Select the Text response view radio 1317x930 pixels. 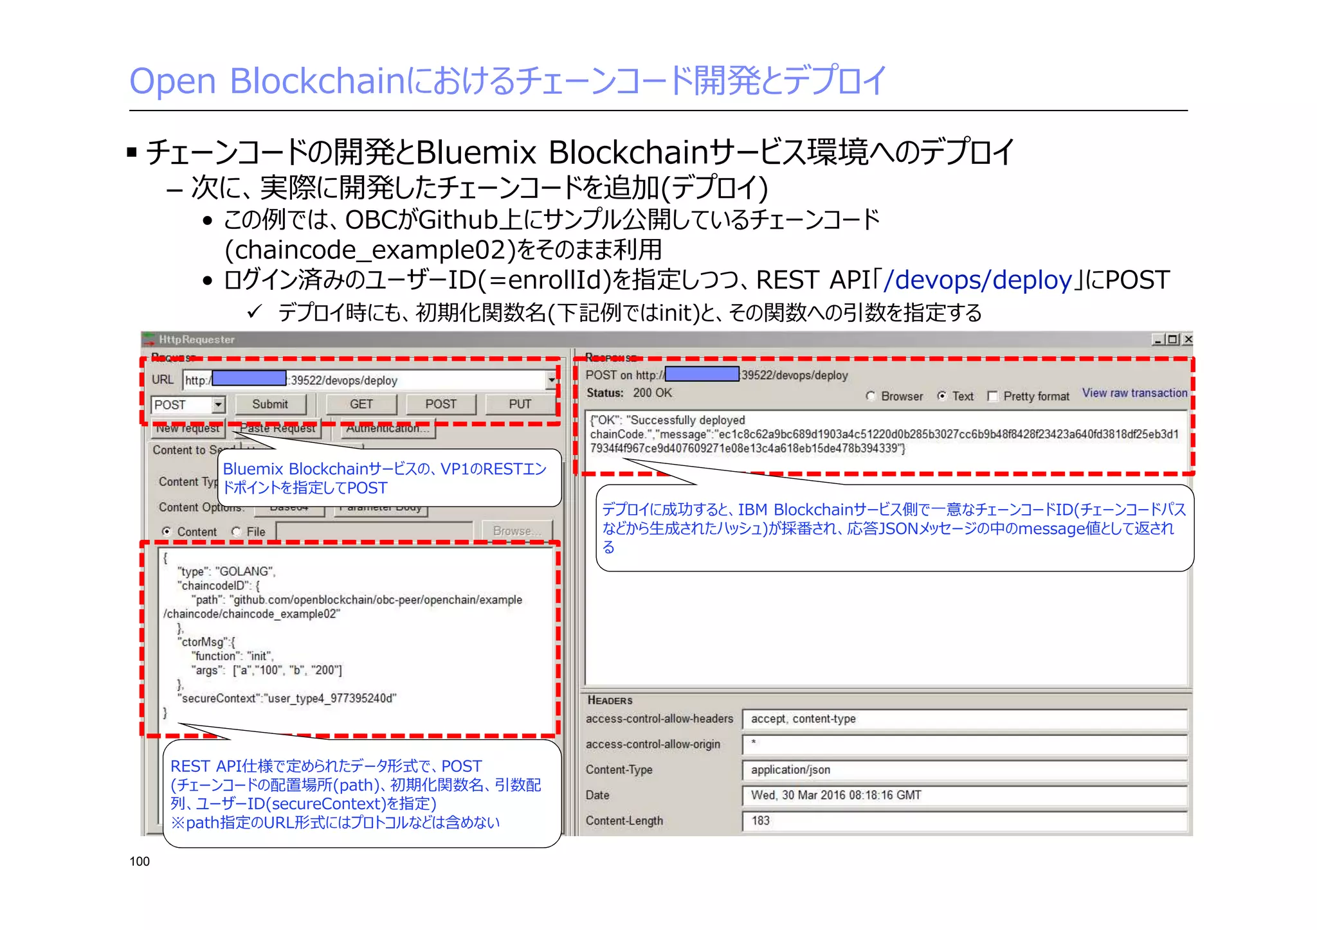[x=941, y=396]
